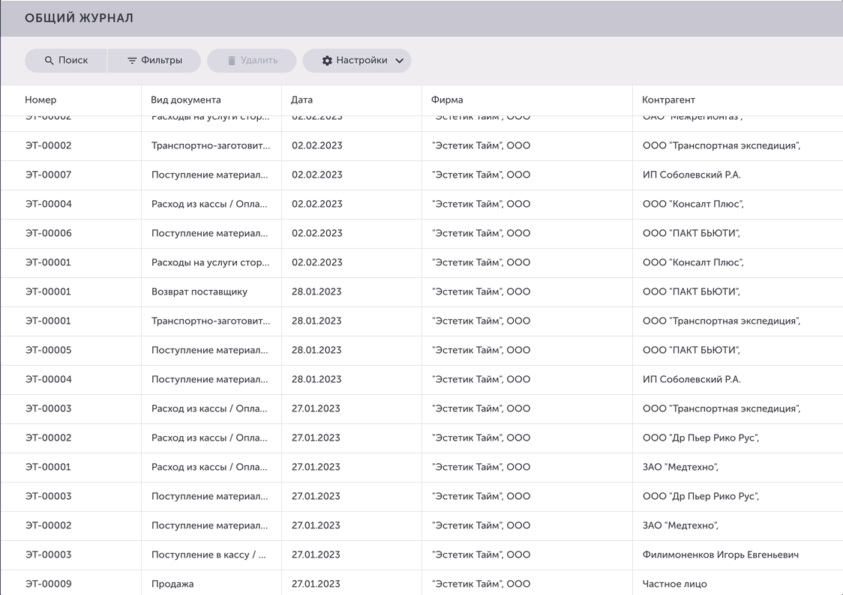
Task: Click Транспортная экспедиция on ЭТ-00002 02.02 row
Action: point(721,146)
